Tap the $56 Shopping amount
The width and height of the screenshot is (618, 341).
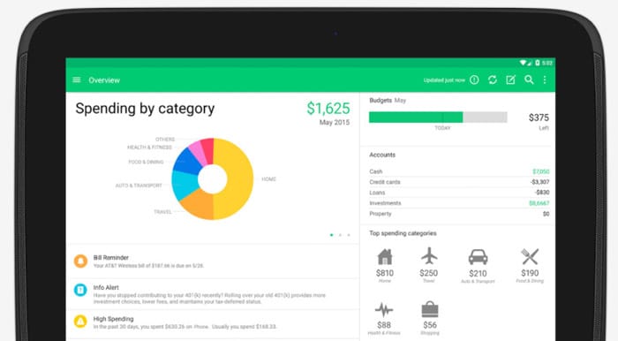pyautogui.click(x=430, y=325)
